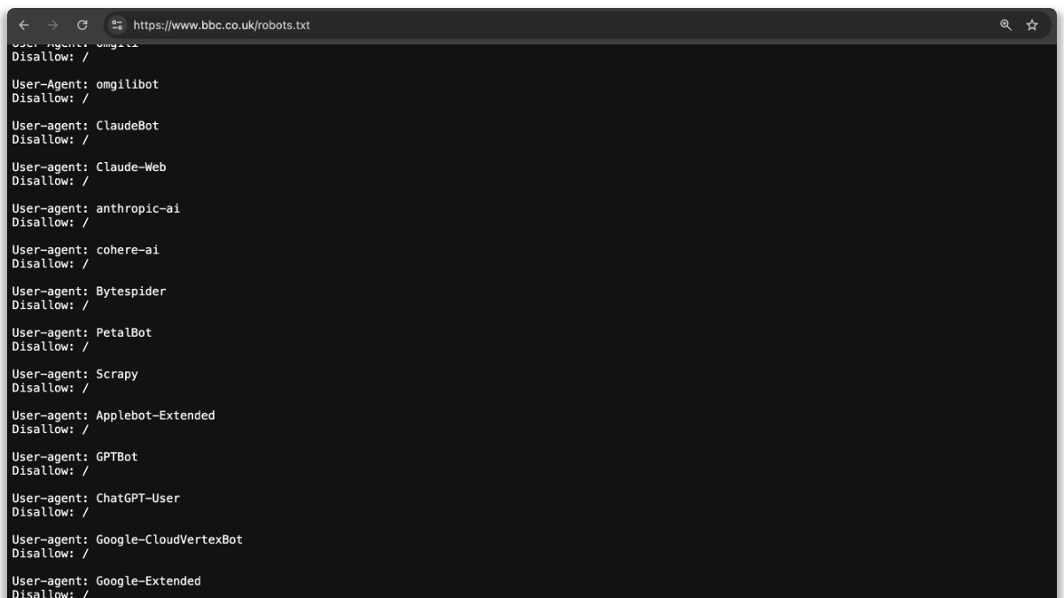Click on ChatGPT-User text line
1064x598 pixels.
pyautogui.click(x=96, y=499)
